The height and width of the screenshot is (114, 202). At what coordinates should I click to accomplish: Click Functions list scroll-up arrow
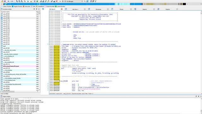click(x=39, y=12)
